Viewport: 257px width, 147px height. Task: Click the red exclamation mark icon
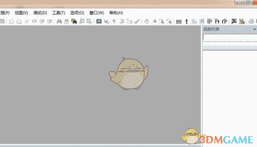tap(187, 21)
